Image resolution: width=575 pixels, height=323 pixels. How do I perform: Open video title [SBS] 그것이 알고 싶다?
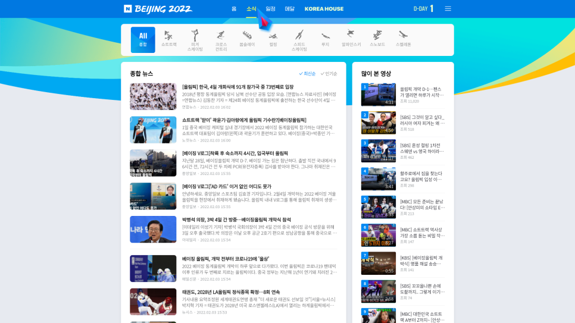[422, 120]
